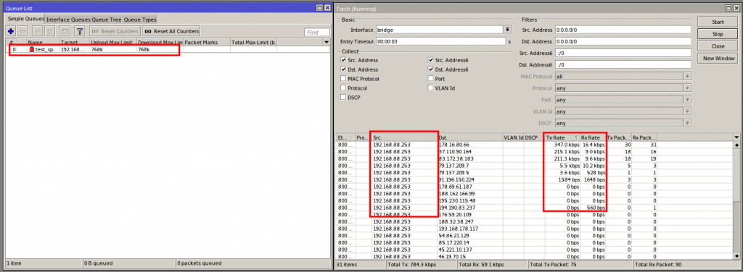Image resolution: width=743 pixels, height=272 pixels.
Task: Open Torch table column selector dropdown arrow
Action: [736, 137]
